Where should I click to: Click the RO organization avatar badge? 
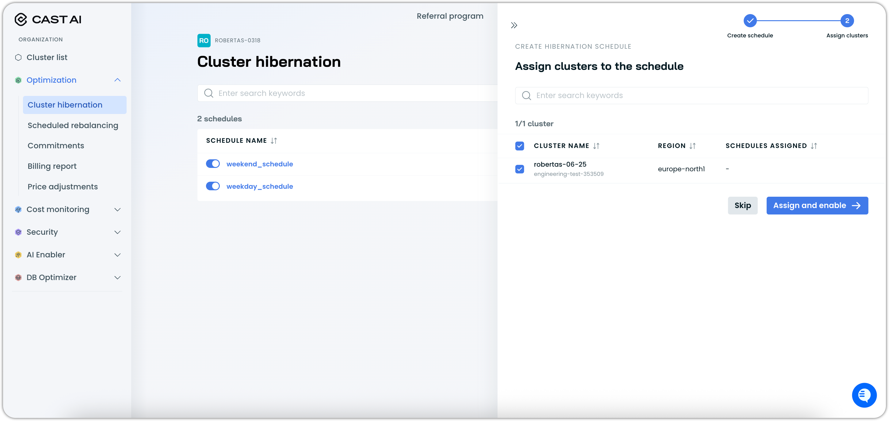tap(204, 41)
